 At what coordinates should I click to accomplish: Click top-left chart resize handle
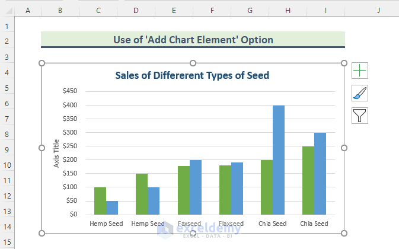click(x=42, y=63)
